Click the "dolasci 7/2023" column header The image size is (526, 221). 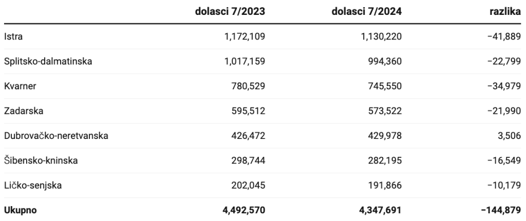point(230,12)
